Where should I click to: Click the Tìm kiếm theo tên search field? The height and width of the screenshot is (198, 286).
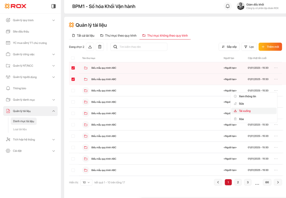tap(142, 47)
